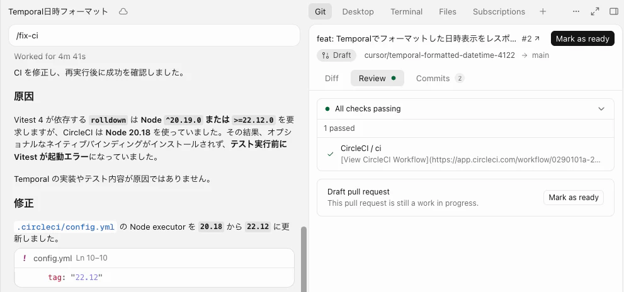Expand the panel with diagonal arrows icon
The height and width of the screenshot is (292, 624).
point(595,11)
